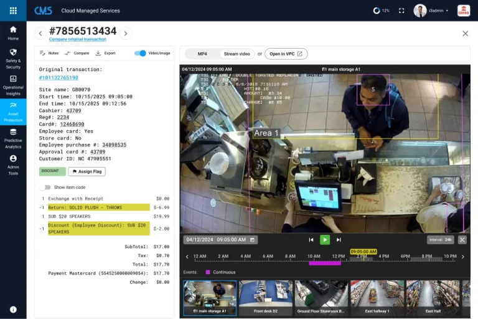Go to Operational Insights section
Screen dimensions: 478x319
[13, 85]
